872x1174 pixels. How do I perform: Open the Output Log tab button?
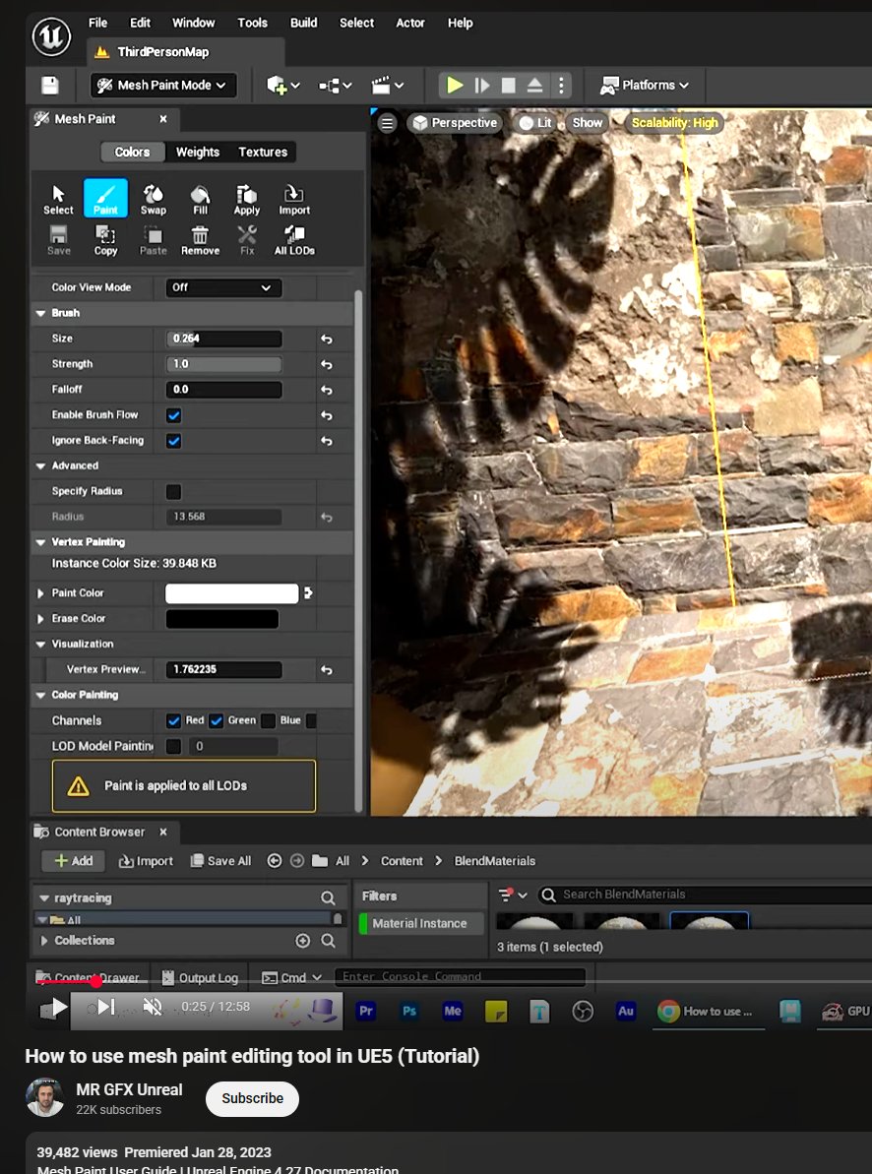[200, 978]
